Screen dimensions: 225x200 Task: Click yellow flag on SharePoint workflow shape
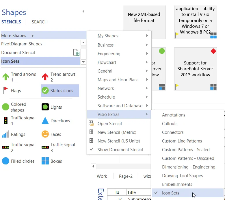tap(177, 87)
